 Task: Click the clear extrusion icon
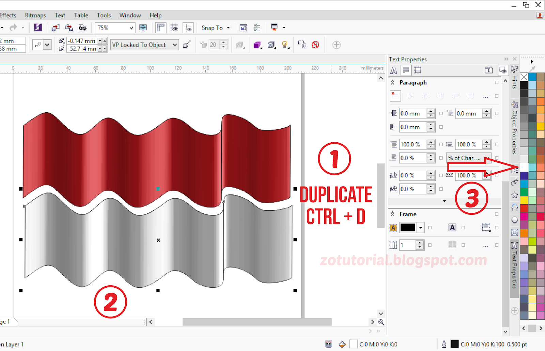pos(315,45)
